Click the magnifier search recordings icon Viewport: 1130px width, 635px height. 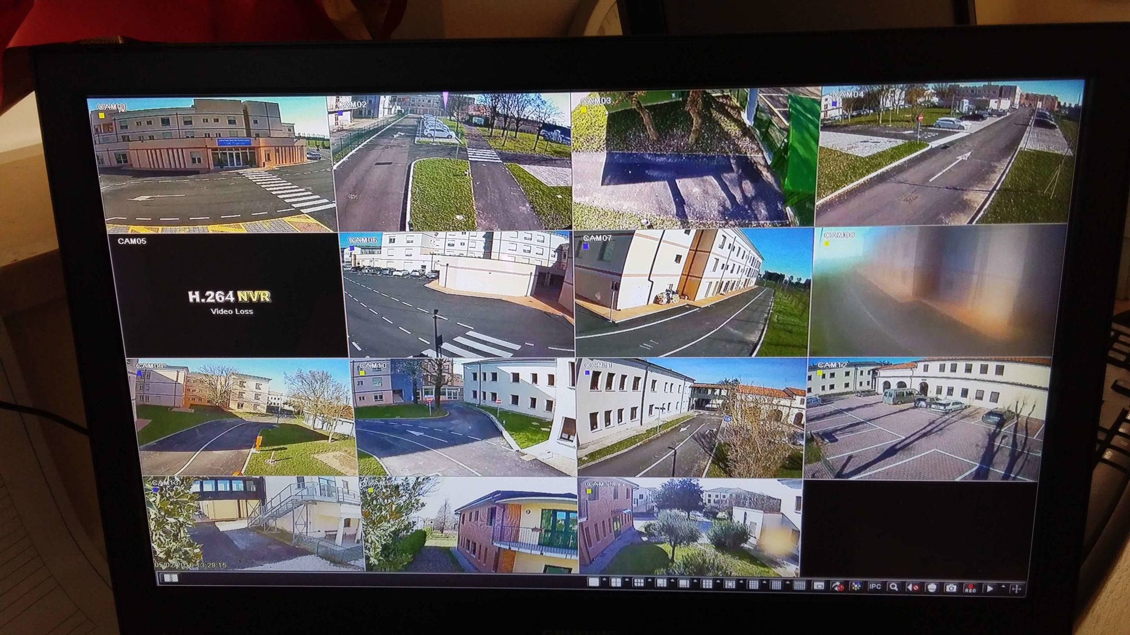coord(893,587)
